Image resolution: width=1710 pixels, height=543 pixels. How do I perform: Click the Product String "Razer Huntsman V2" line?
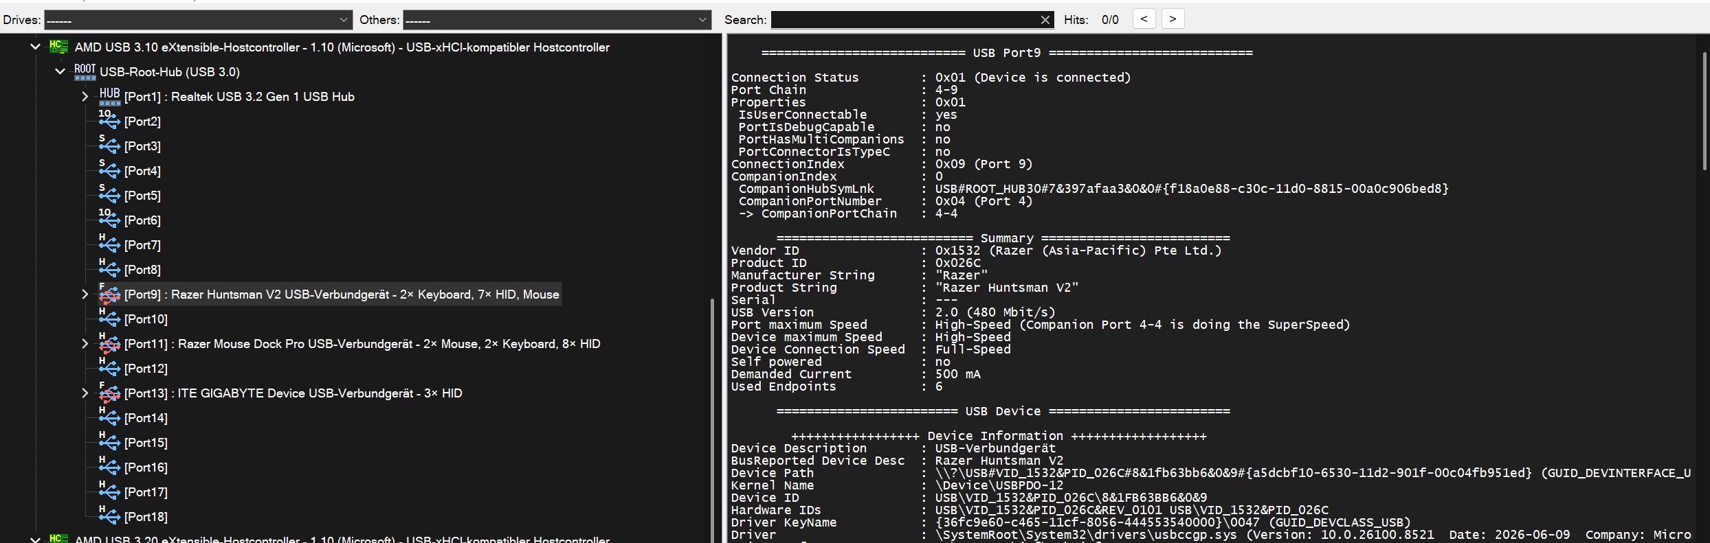[x=904, y=288]
